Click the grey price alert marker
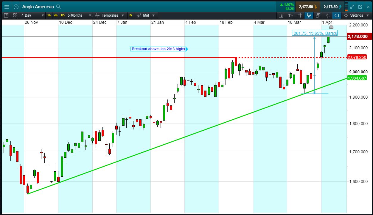The height and width of the screenshot is (215, 373). click(x=331, y=27)
